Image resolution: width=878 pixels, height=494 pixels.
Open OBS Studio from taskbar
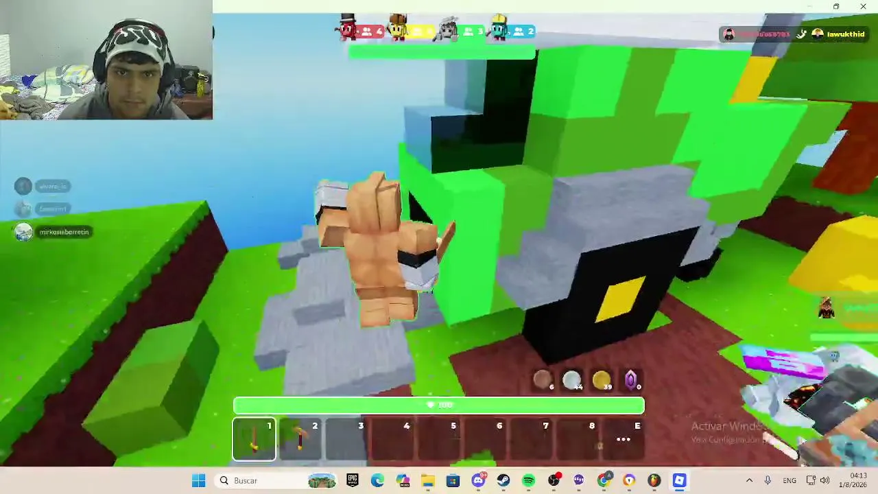[554, 481]
